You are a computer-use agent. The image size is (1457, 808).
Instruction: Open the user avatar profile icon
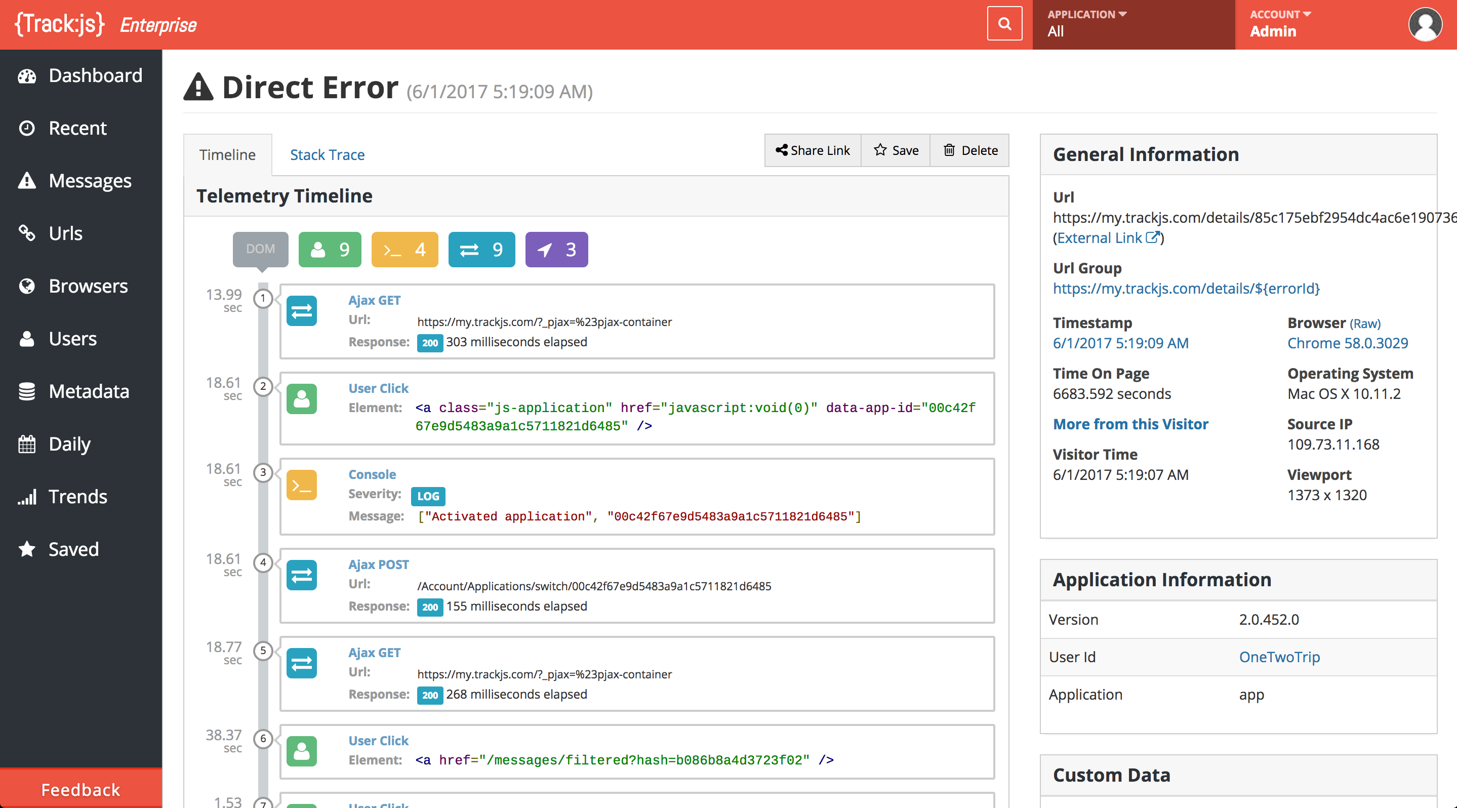(x=1424, y=24)
